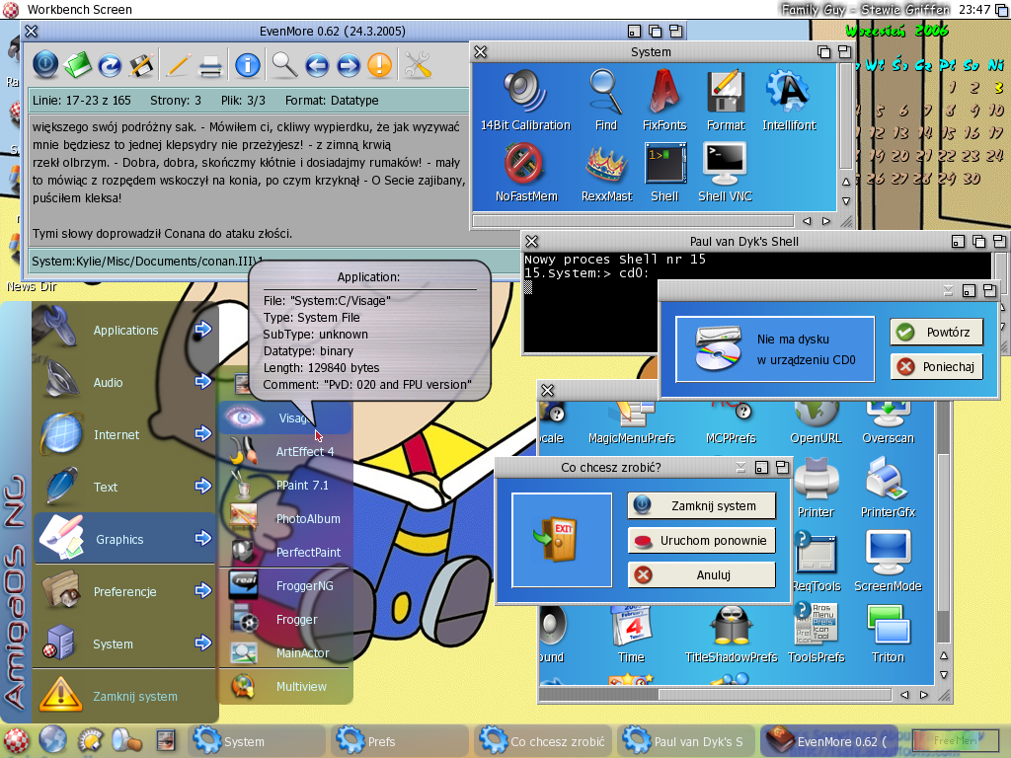Launch FroggerNG from Graphics submenu
Viewport: 1011px width, 758px height.
point(285,585)
